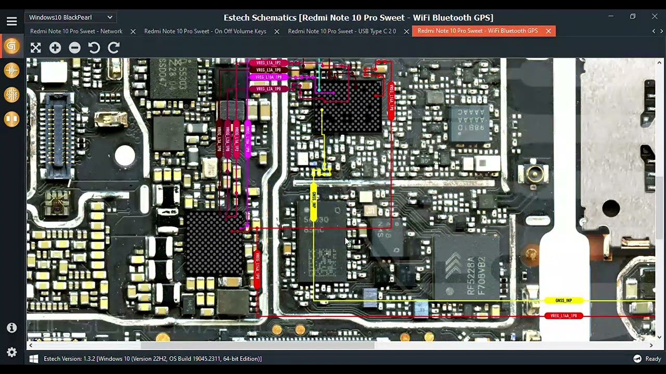Open the two-rectangles component sidebar icon
Image resolution: width=666 pixels, height=374 pixels.
pos(11,119)
